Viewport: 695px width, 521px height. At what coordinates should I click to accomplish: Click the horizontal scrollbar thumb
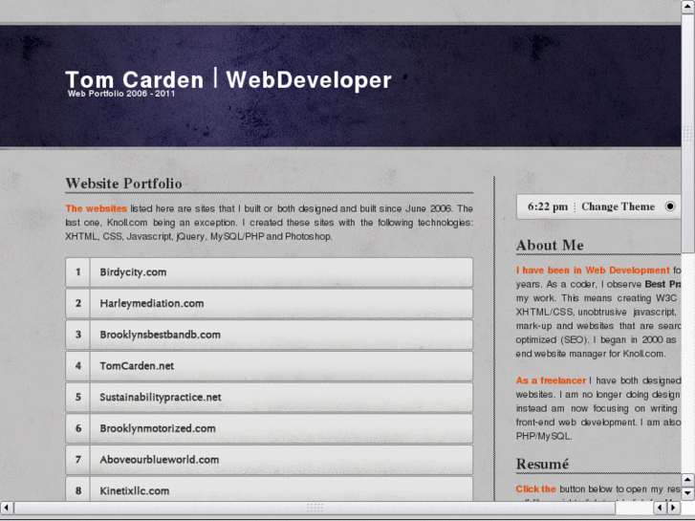tap(315, 508)
